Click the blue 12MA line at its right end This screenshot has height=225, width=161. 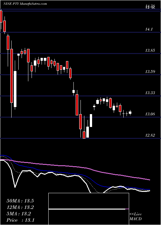tap(149, 189)
